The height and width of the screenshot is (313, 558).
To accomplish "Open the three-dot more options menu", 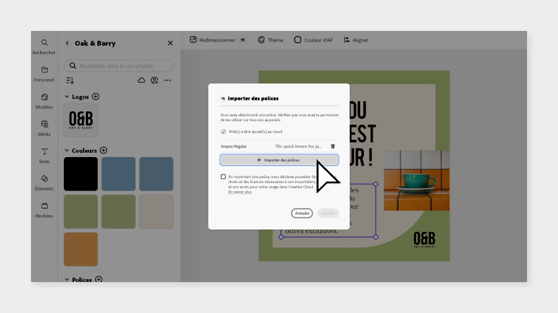I will pos(167,80).
